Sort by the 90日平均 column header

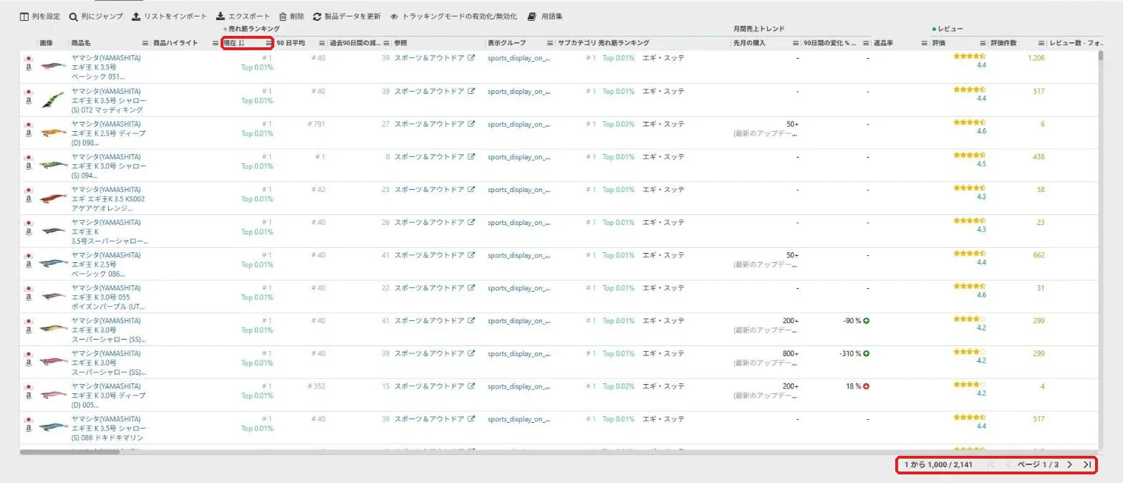291,43
